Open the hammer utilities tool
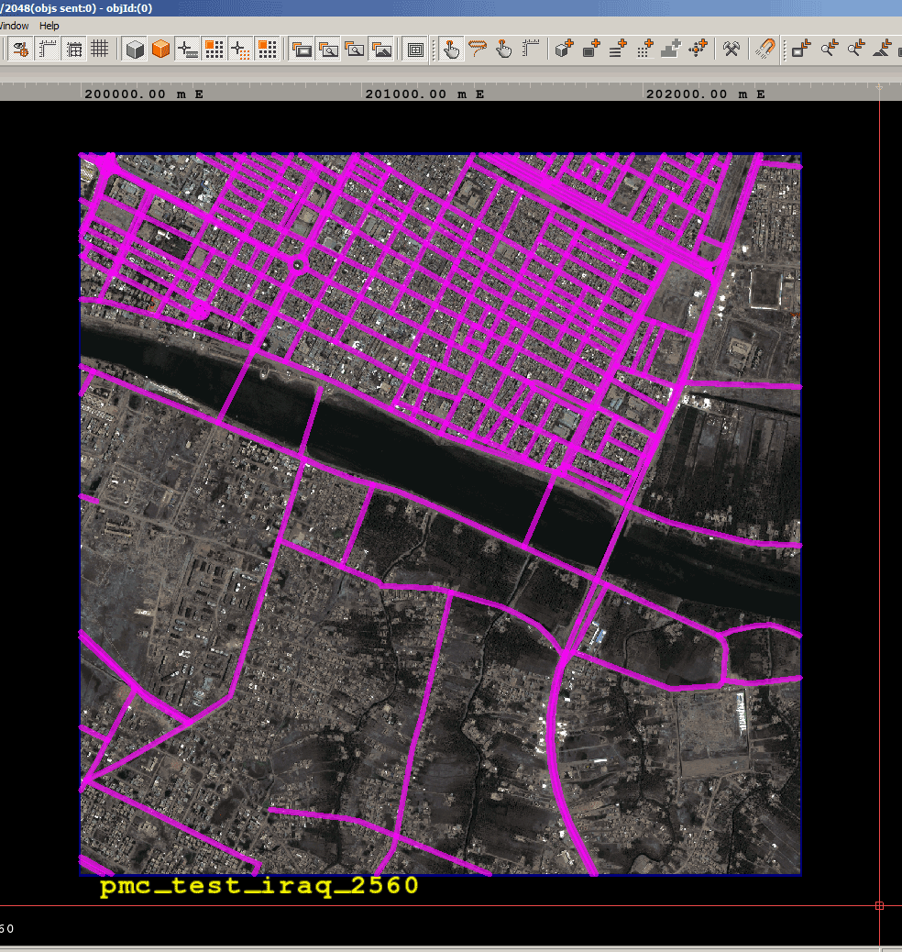Screen dimensions: 902x952 [x=731, y=50]
